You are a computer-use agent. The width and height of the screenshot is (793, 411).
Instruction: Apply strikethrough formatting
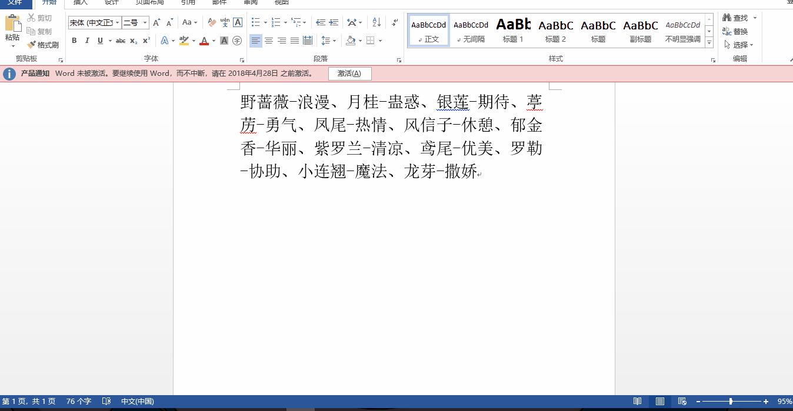(x=120, y=41)
